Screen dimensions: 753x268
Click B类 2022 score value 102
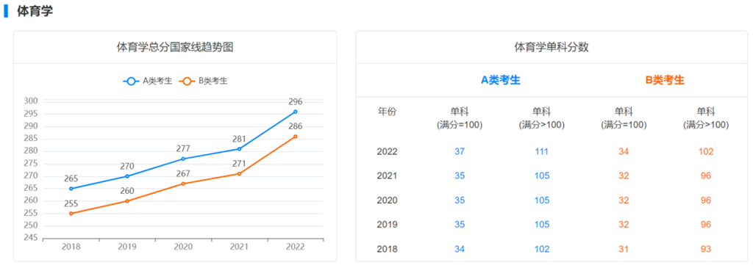(x=706, y=152)
